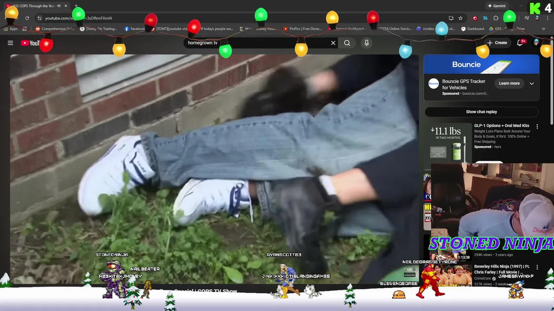Open the blue TV browser extension icon
Viewport: 554px width, 311px height.
485,18
